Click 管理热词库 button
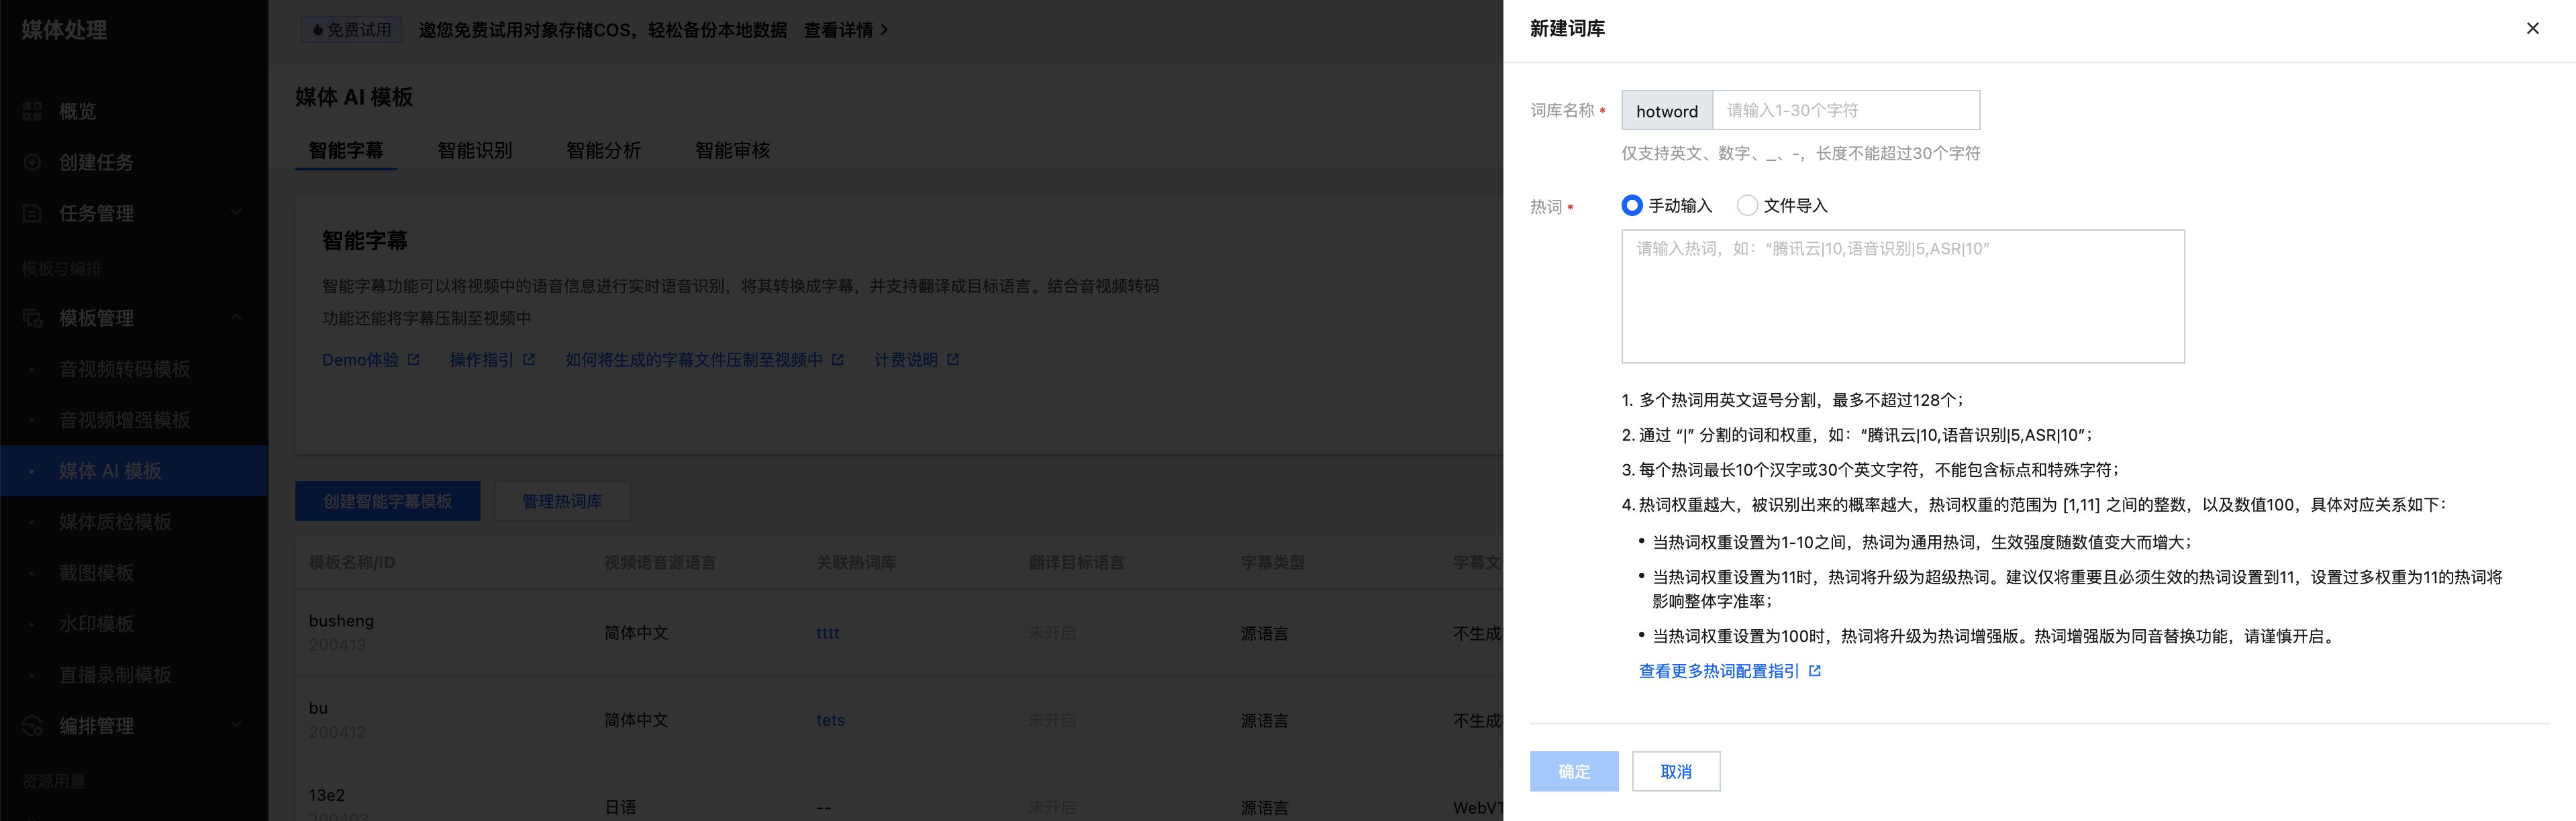Image resolution: width=2576 pixels, height=821 pixels. coord(562,502)
